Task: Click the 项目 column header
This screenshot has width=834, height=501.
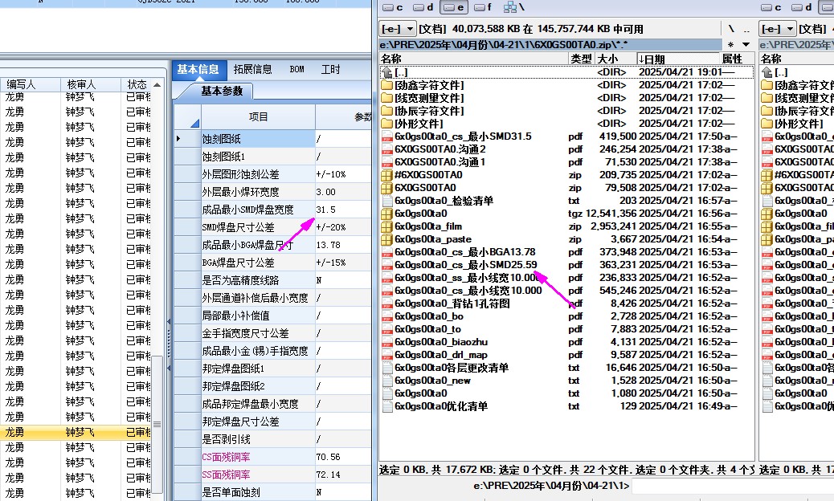Action: 259,117
